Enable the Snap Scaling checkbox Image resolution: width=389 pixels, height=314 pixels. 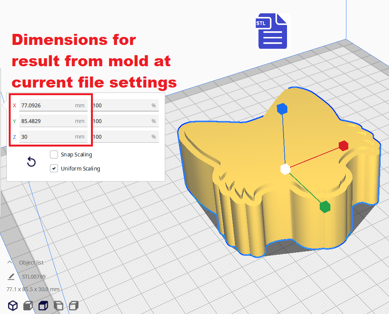[54, 155]
